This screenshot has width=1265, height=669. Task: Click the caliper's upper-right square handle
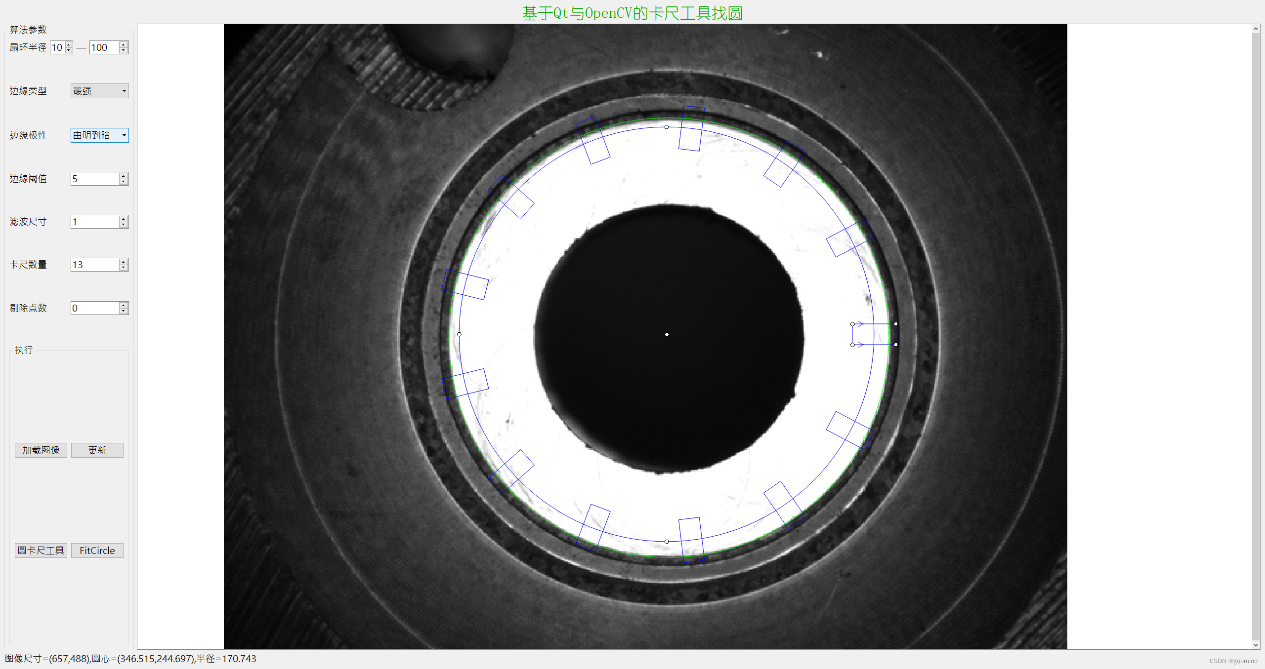point(896,324)
